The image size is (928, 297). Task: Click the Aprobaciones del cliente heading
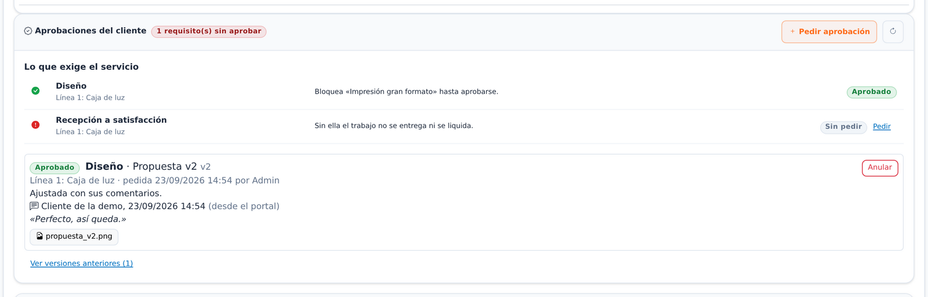(90, 31)
